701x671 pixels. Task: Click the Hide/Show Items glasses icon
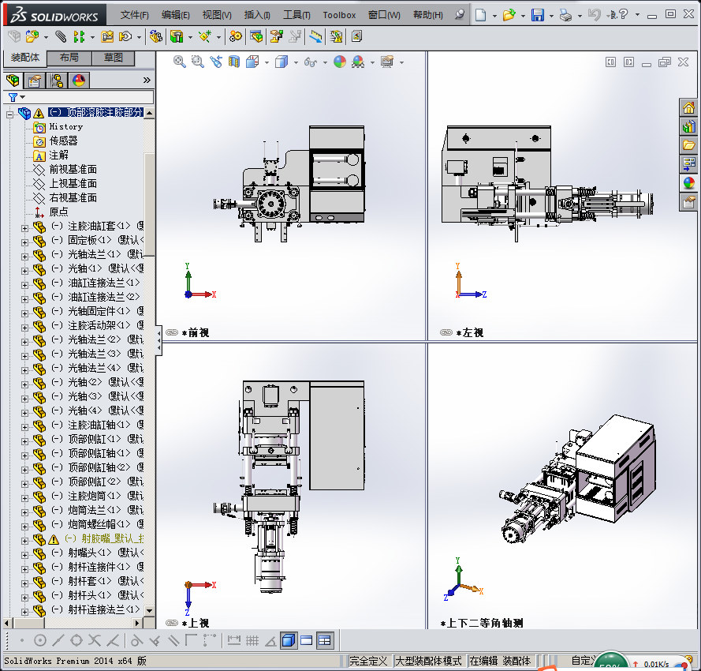[310, 62]
